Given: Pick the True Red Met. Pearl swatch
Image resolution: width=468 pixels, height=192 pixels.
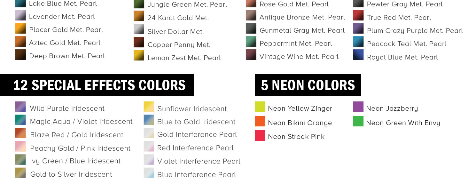Looking at the screenshot, I should pos(358,15).
